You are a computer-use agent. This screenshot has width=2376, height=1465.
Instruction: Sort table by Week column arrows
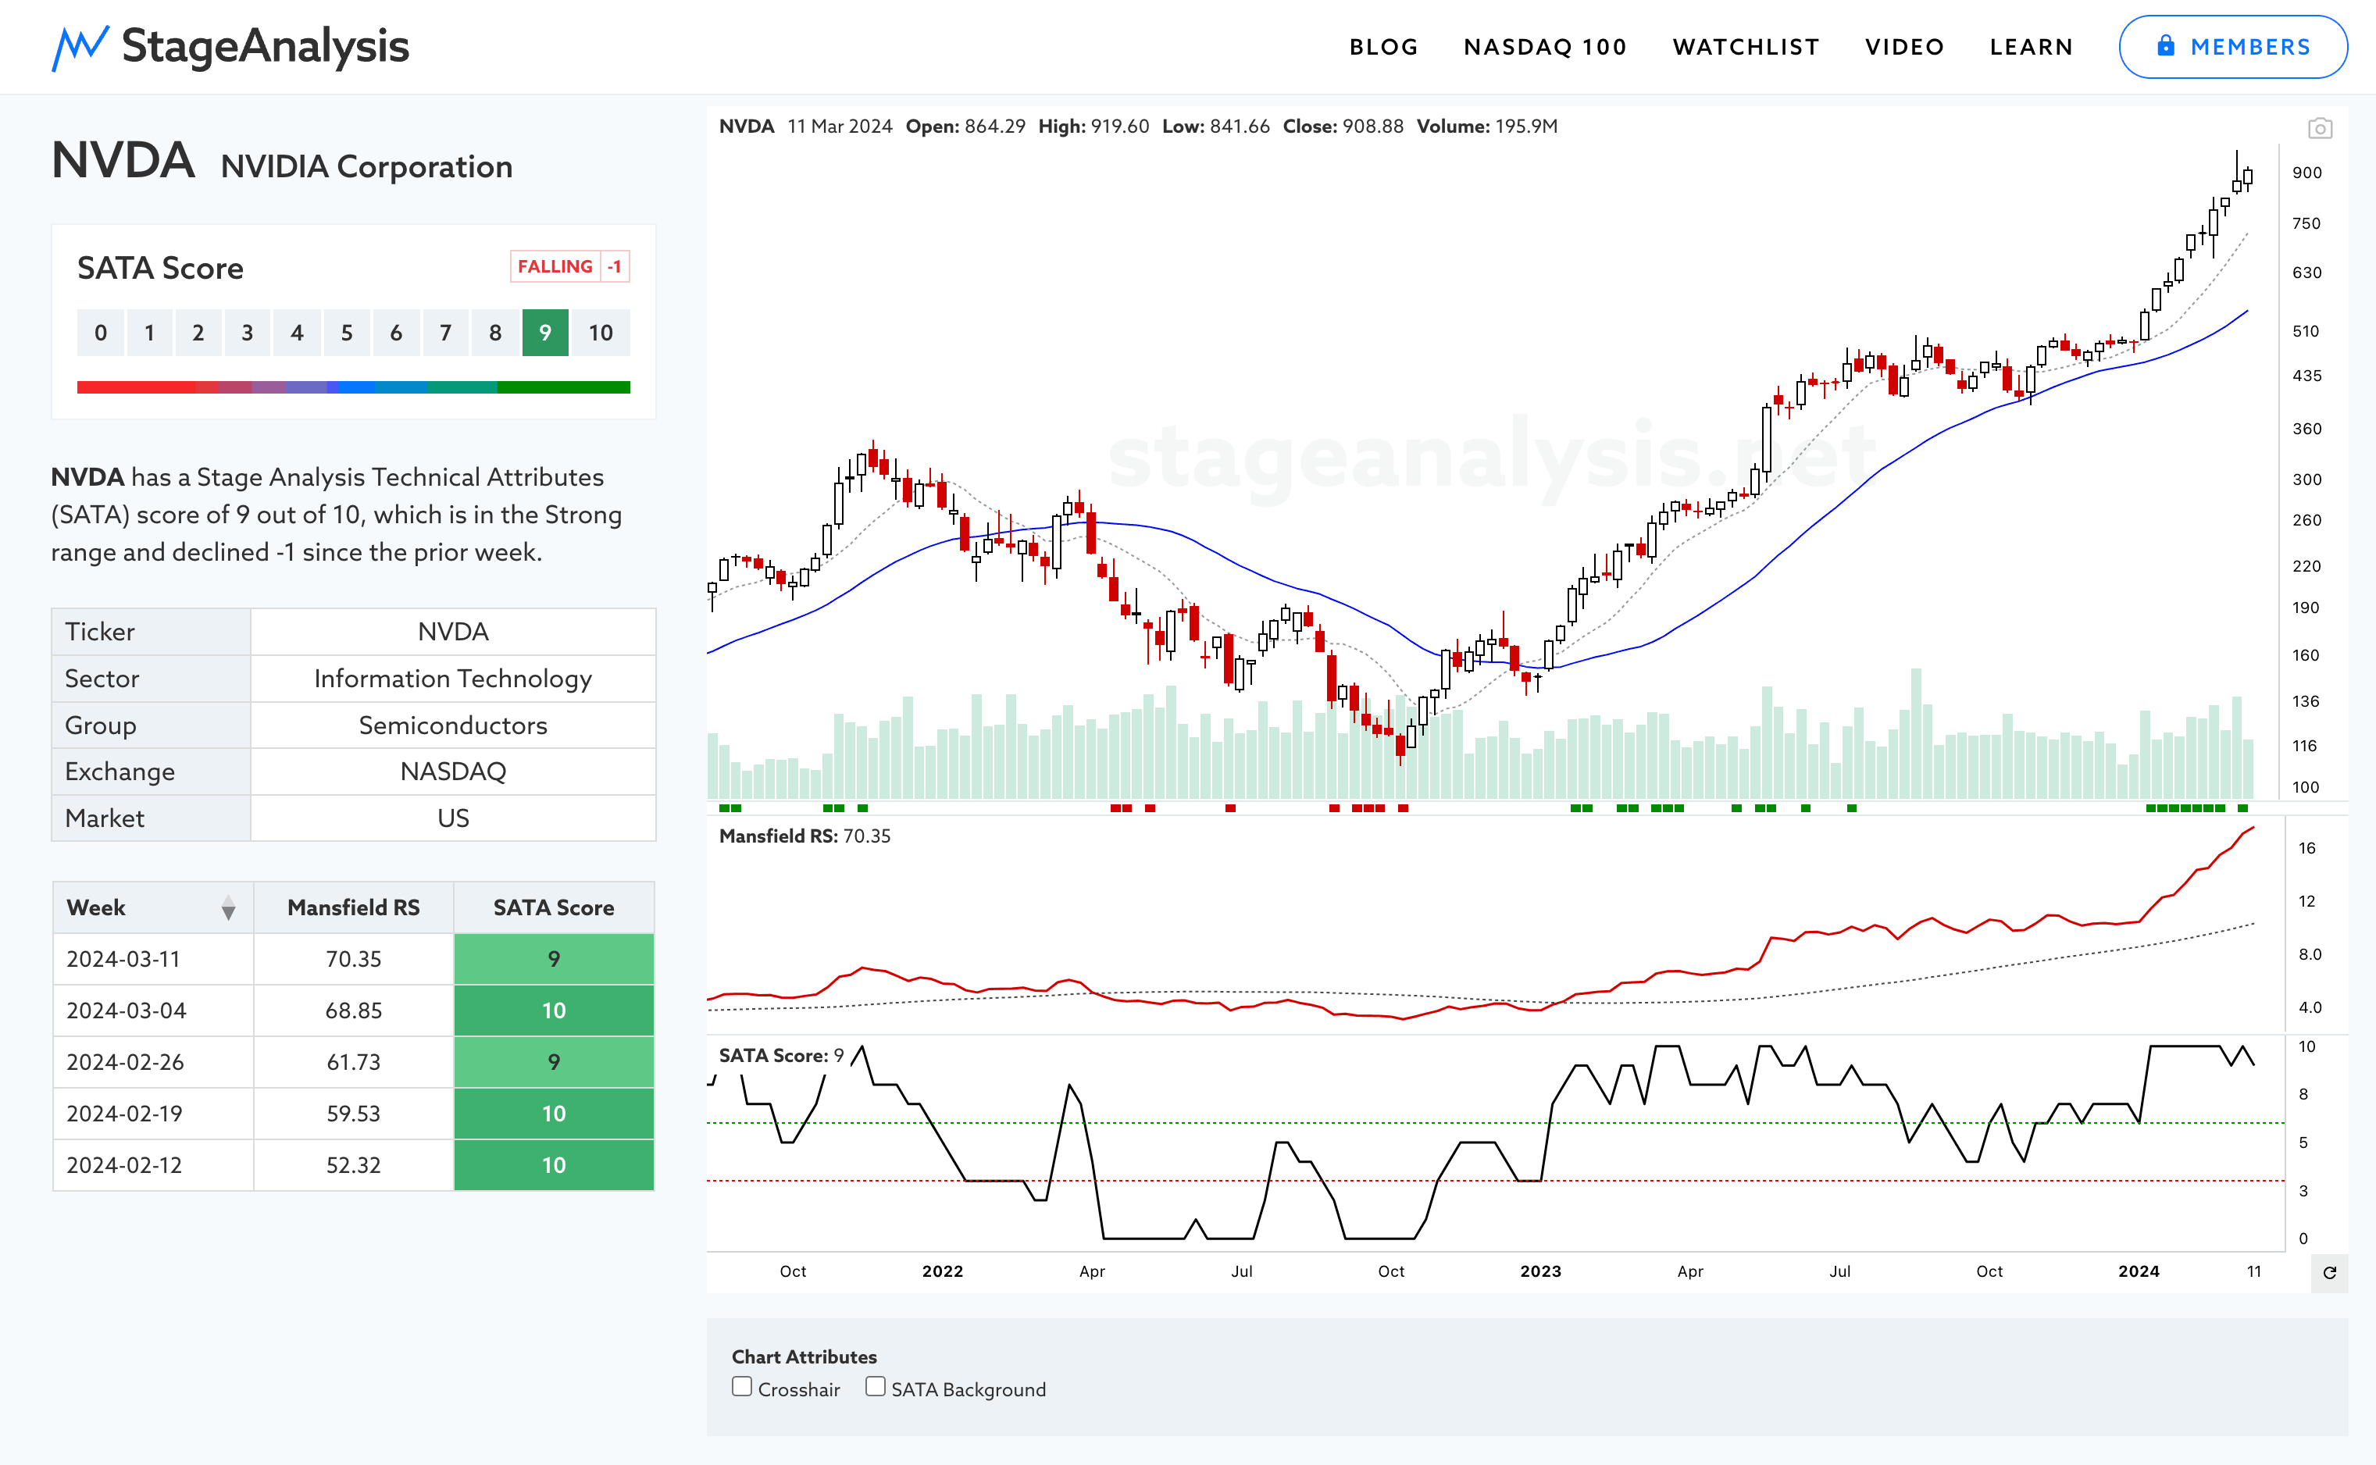(x=228, y=908)
